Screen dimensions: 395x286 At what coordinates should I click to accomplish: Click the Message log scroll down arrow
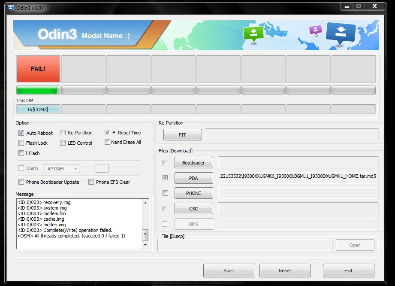click(x=145, y=245)
